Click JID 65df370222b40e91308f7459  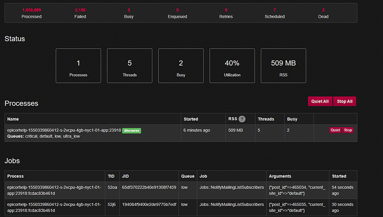coord(149,187)
